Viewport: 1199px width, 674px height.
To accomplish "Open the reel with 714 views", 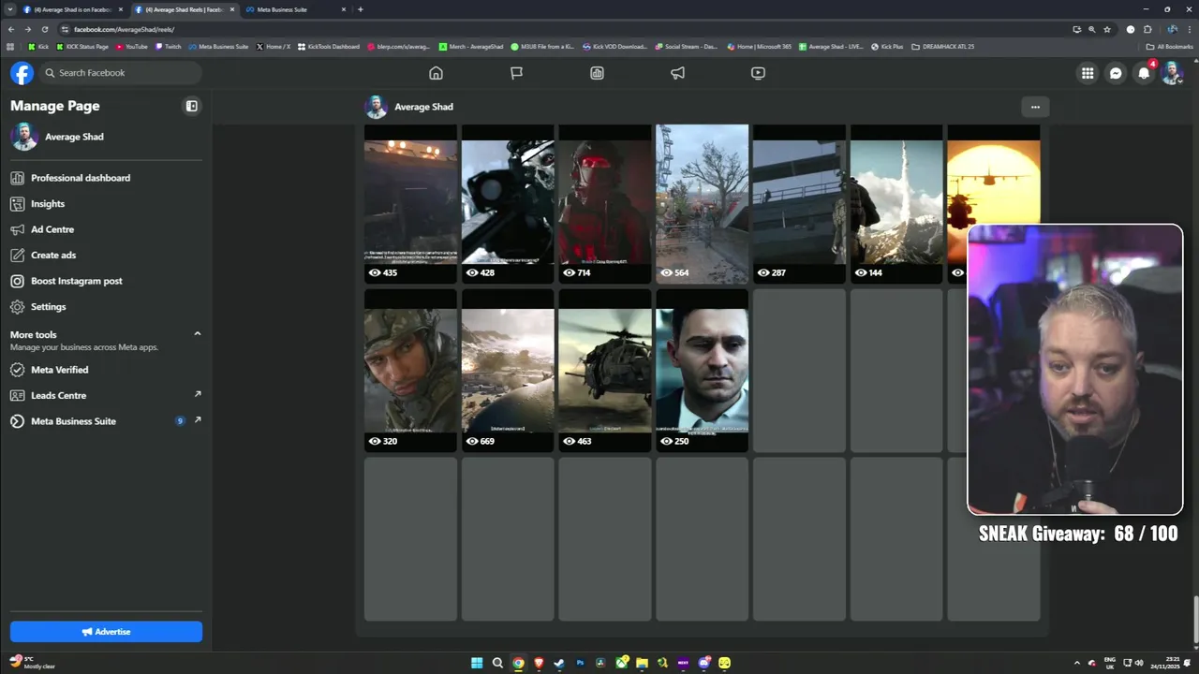I will (x=604, y=201).
